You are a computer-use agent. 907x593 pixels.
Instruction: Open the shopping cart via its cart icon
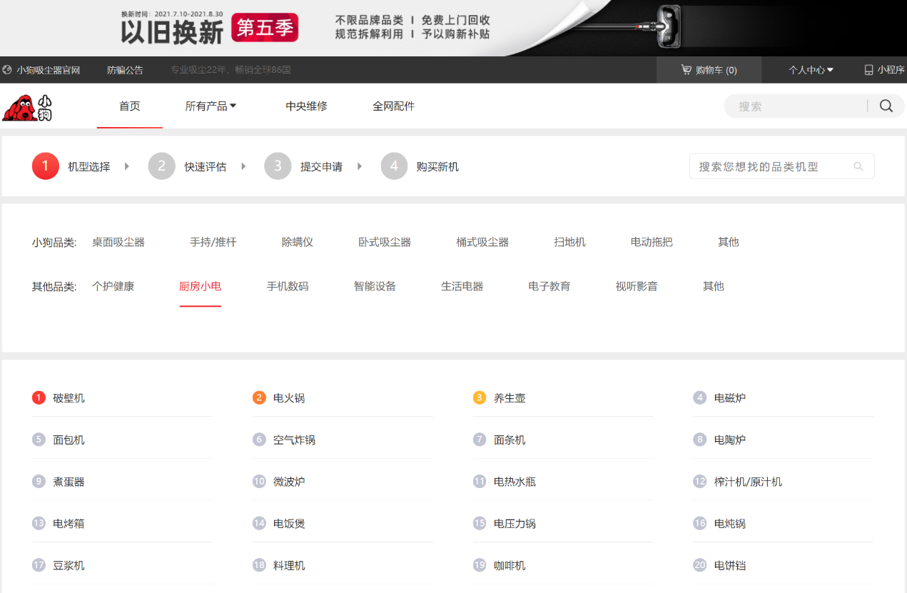click(x=686, y=70)
